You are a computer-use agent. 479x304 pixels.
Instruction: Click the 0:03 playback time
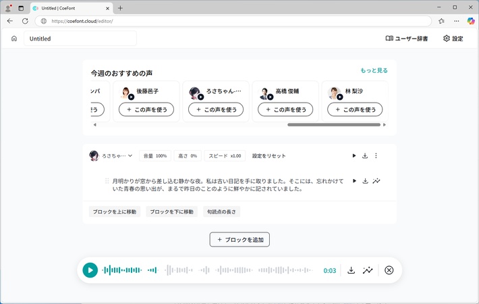[330, 271]
